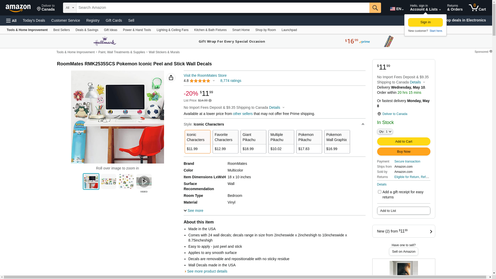The height and width of the screenshot is (279, 496).
Task: Open the 8,774 ratings link
Action: [x=230, y=81]
